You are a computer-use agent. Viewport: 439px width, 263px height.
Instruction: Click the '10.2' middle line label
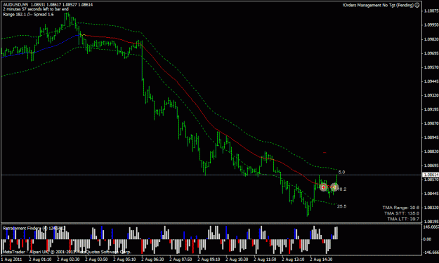pos(342,189)
